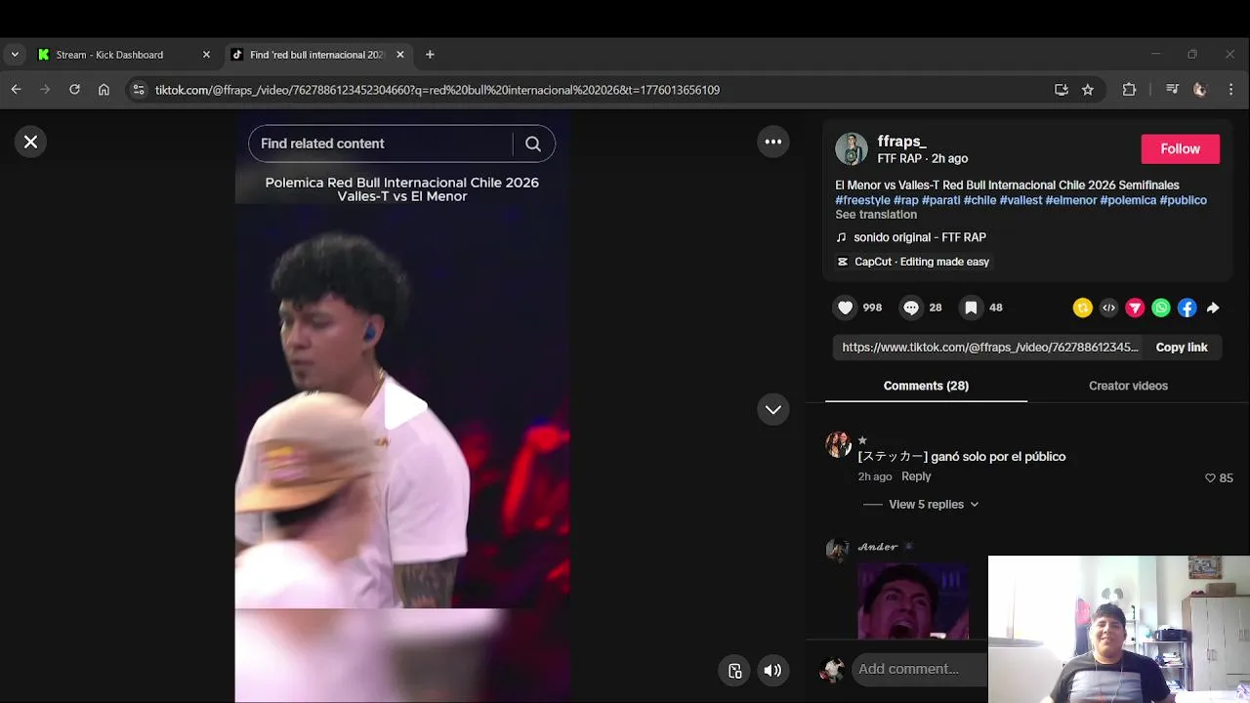Share to Facebook
The width and height of the screenshot is (1250, 703).
[x=1187, y=308]
